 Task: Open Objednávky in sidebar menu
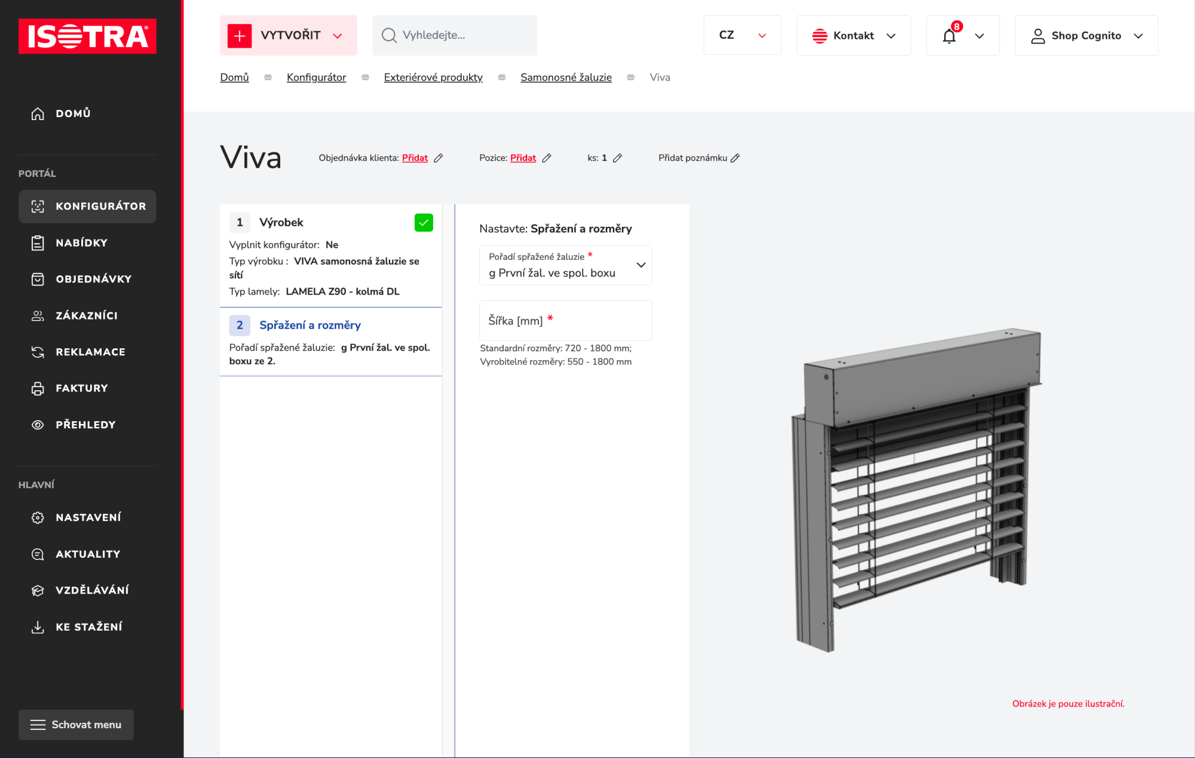pyautogui.click(x=94, y=280)
